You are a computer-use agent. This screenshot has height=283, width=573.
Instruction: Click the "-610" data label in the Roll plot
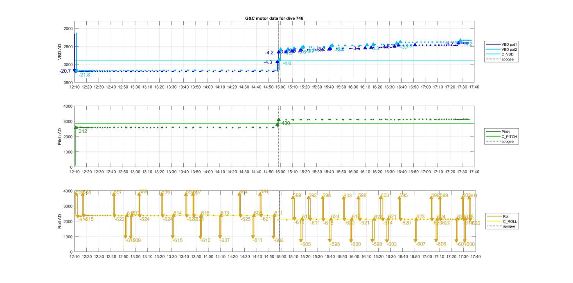(x=205, y=240)
